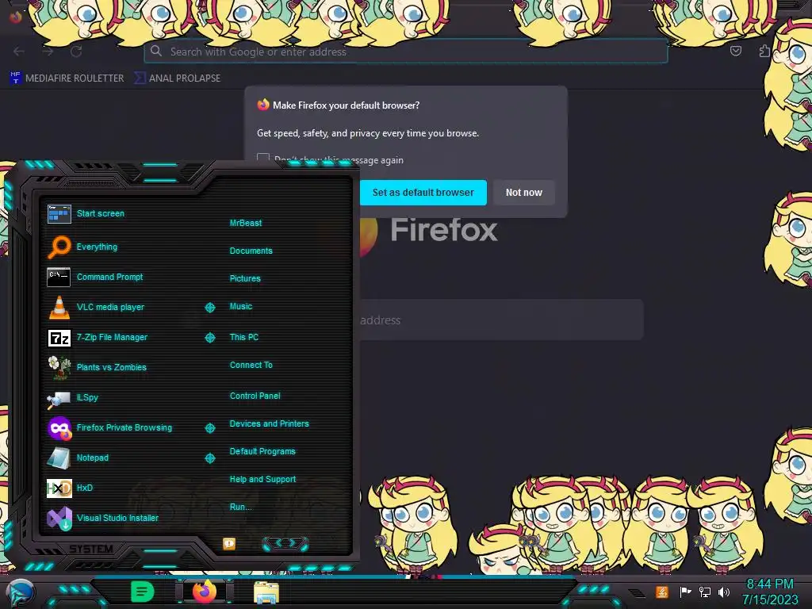812x609 pixels.
Task: Open MEDIAFIRE ROULETTER bookmark
Action: (67, 79)
